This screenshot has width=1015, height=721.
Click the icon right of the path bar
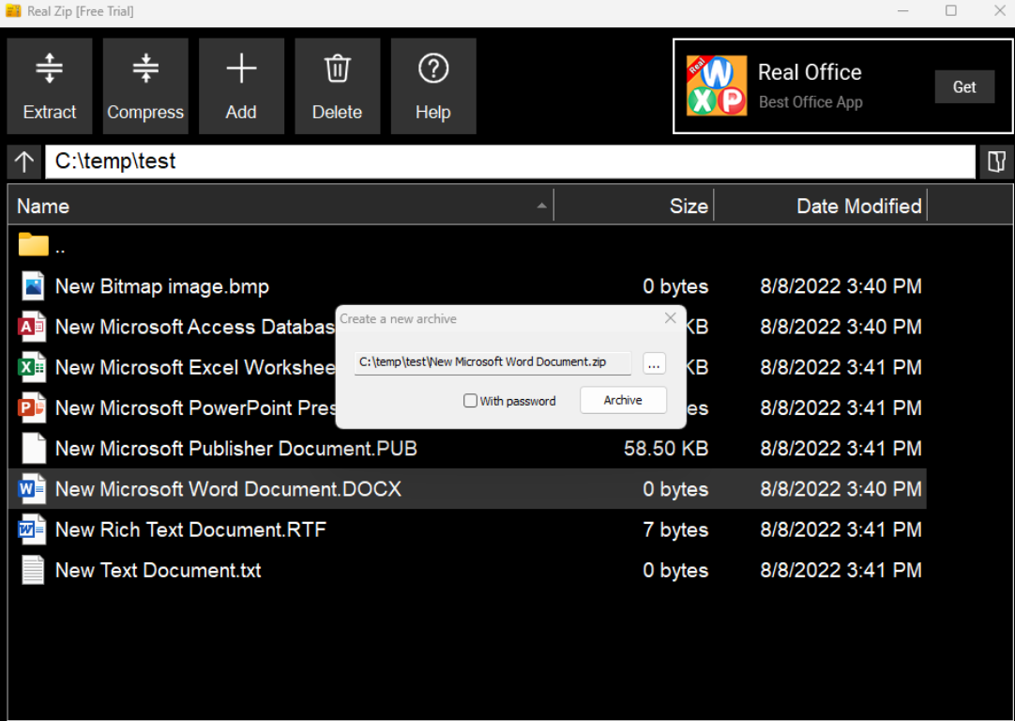(x=995, y=161)
